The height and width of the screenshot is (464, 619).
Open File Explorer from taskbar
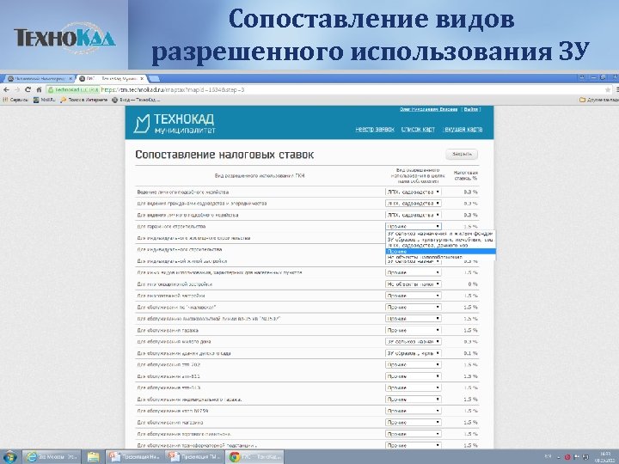tap(93, 456)
